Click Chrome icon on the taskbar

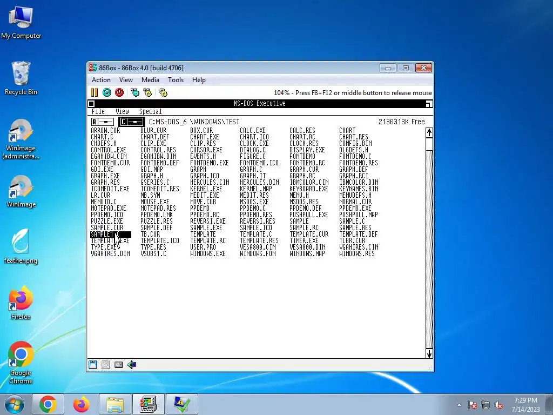coord(48,404)
